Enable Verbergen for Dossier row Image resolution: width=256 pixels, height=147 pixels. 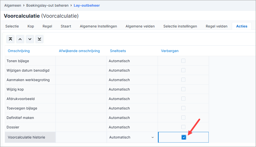click(x=183, y=127)
